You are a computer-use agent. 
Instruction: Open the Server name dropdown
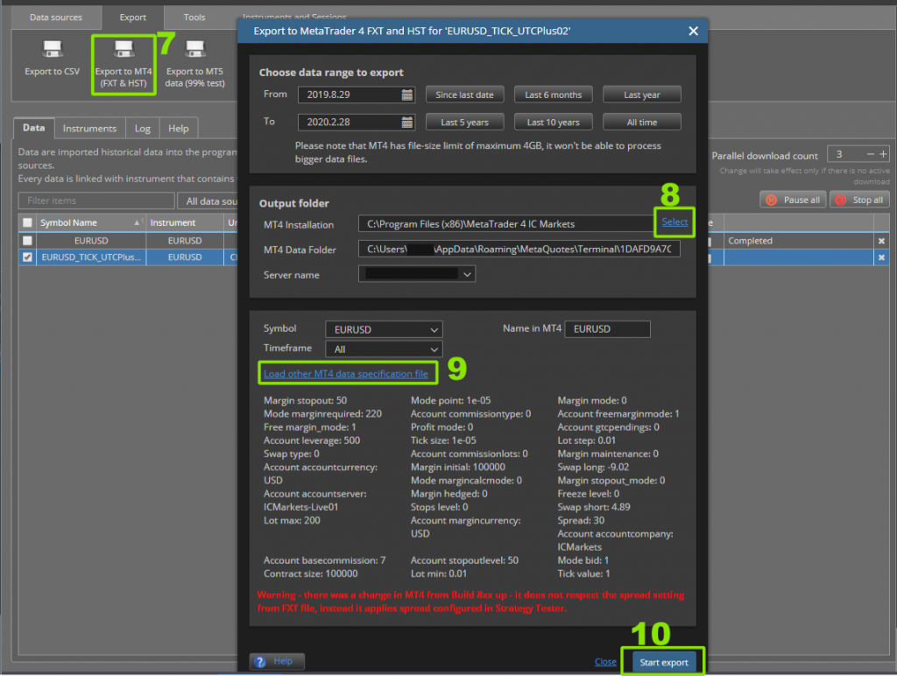point(416,275)
